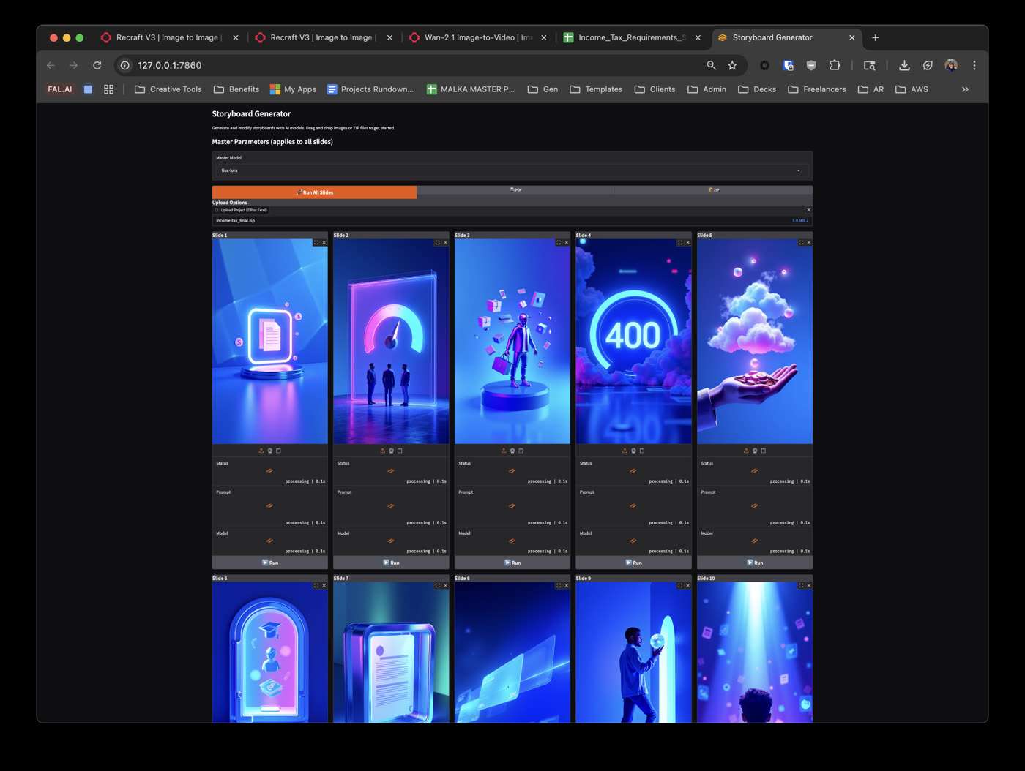Viewport: 1025px width, 771px height.
Task: Open the FAL.AI bookmark
Action: coord(60,89)
